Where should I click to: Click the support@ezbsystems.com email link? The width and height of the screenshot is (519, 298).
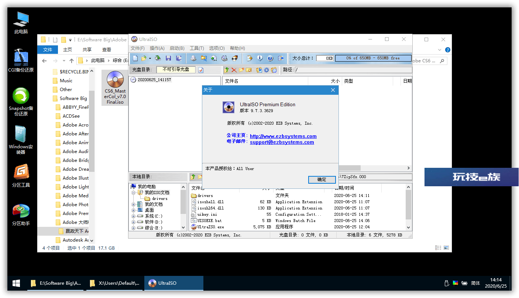point(282,142)
